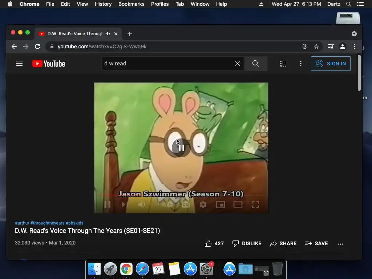Reload the YouTube page

point(37,46)
